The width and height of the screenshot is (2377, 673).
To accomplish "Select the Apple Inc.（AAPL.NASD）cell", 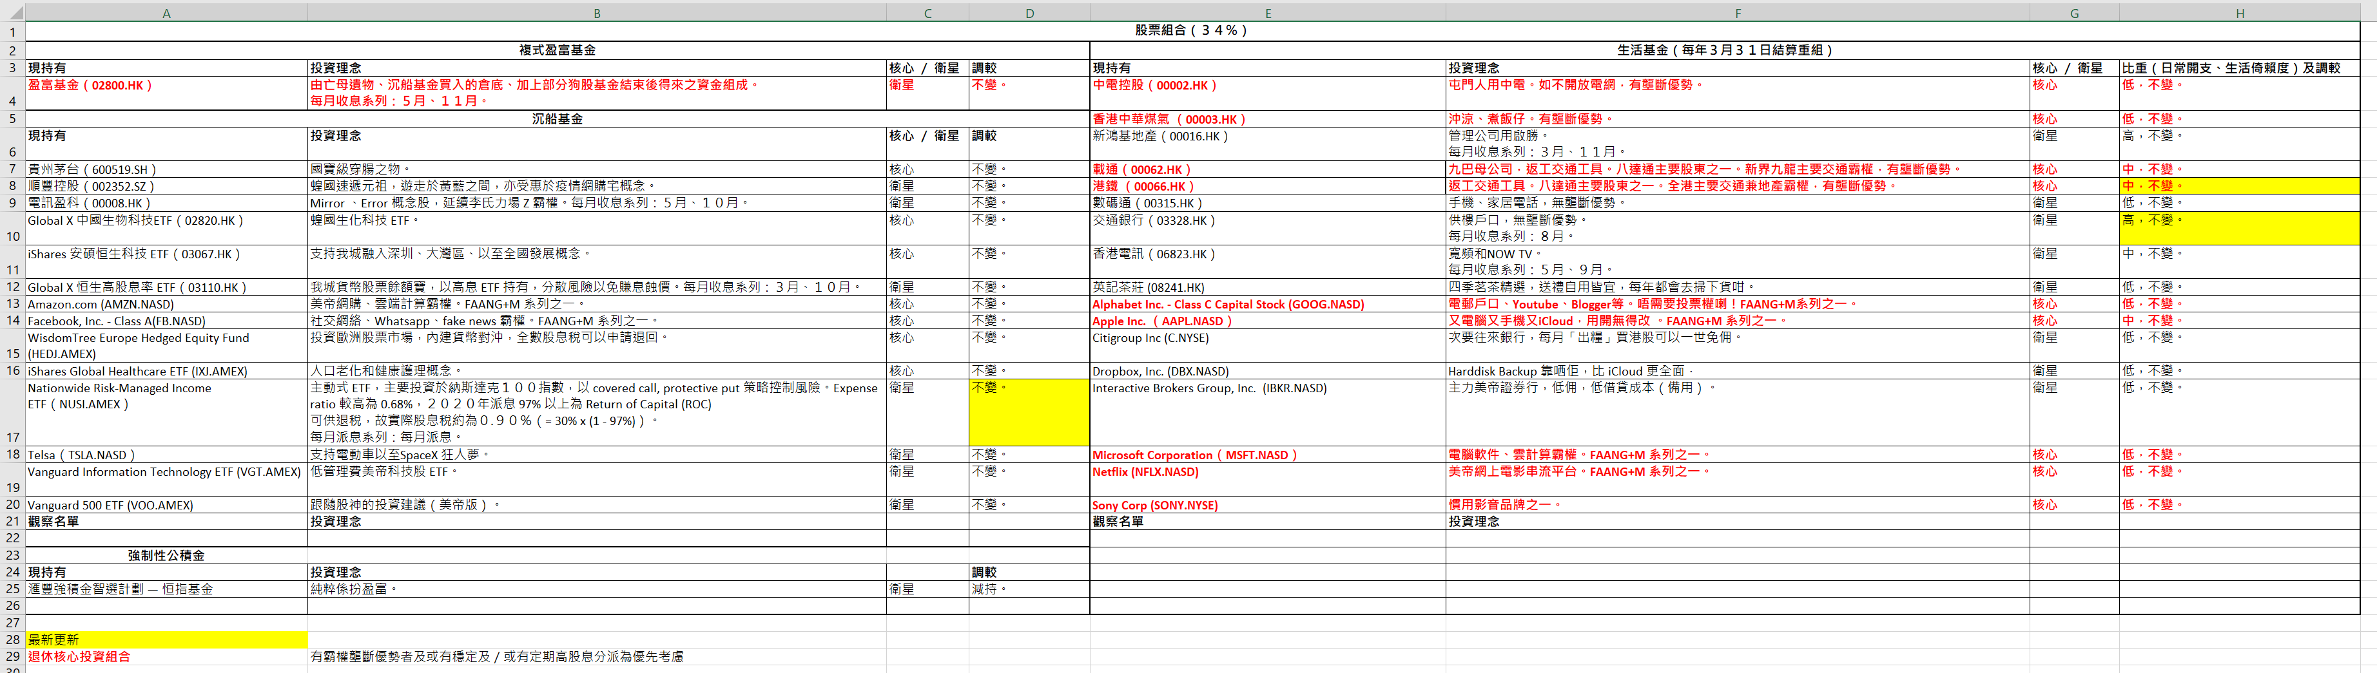I will pyautogui.click(x=1268, y=321).
